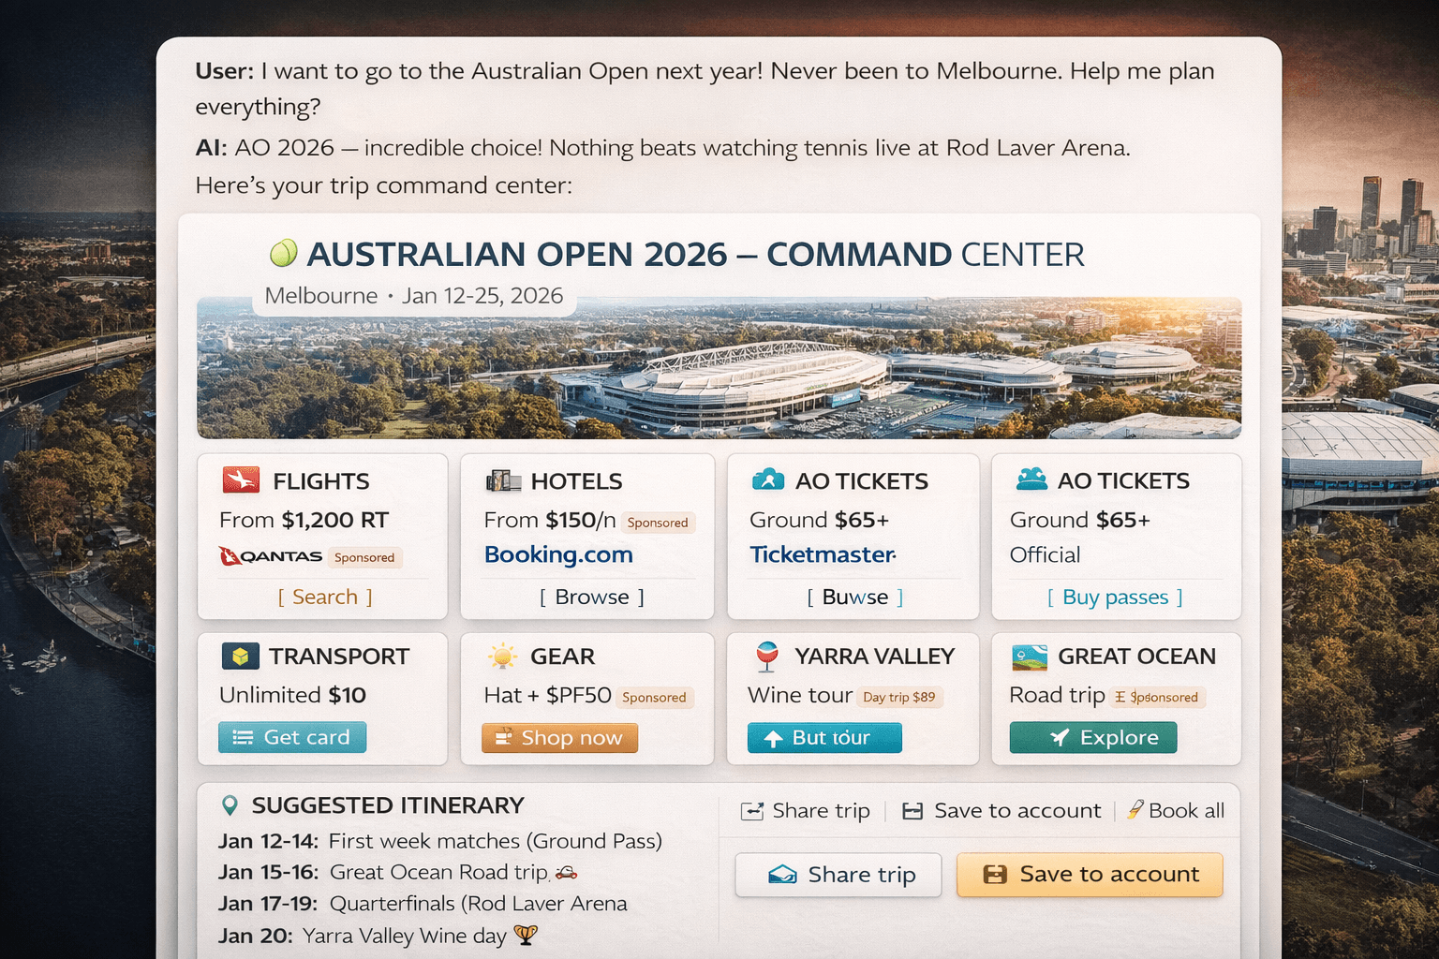1439x959 pixels.
Task: Click the Hotels building icon
Action: point(503,481)
